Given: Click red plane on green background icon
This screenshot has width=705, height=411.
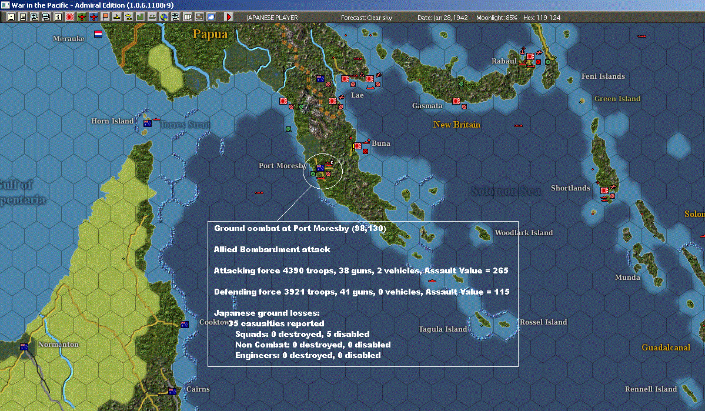Looking at the screenshot, I should coord(81,17).
